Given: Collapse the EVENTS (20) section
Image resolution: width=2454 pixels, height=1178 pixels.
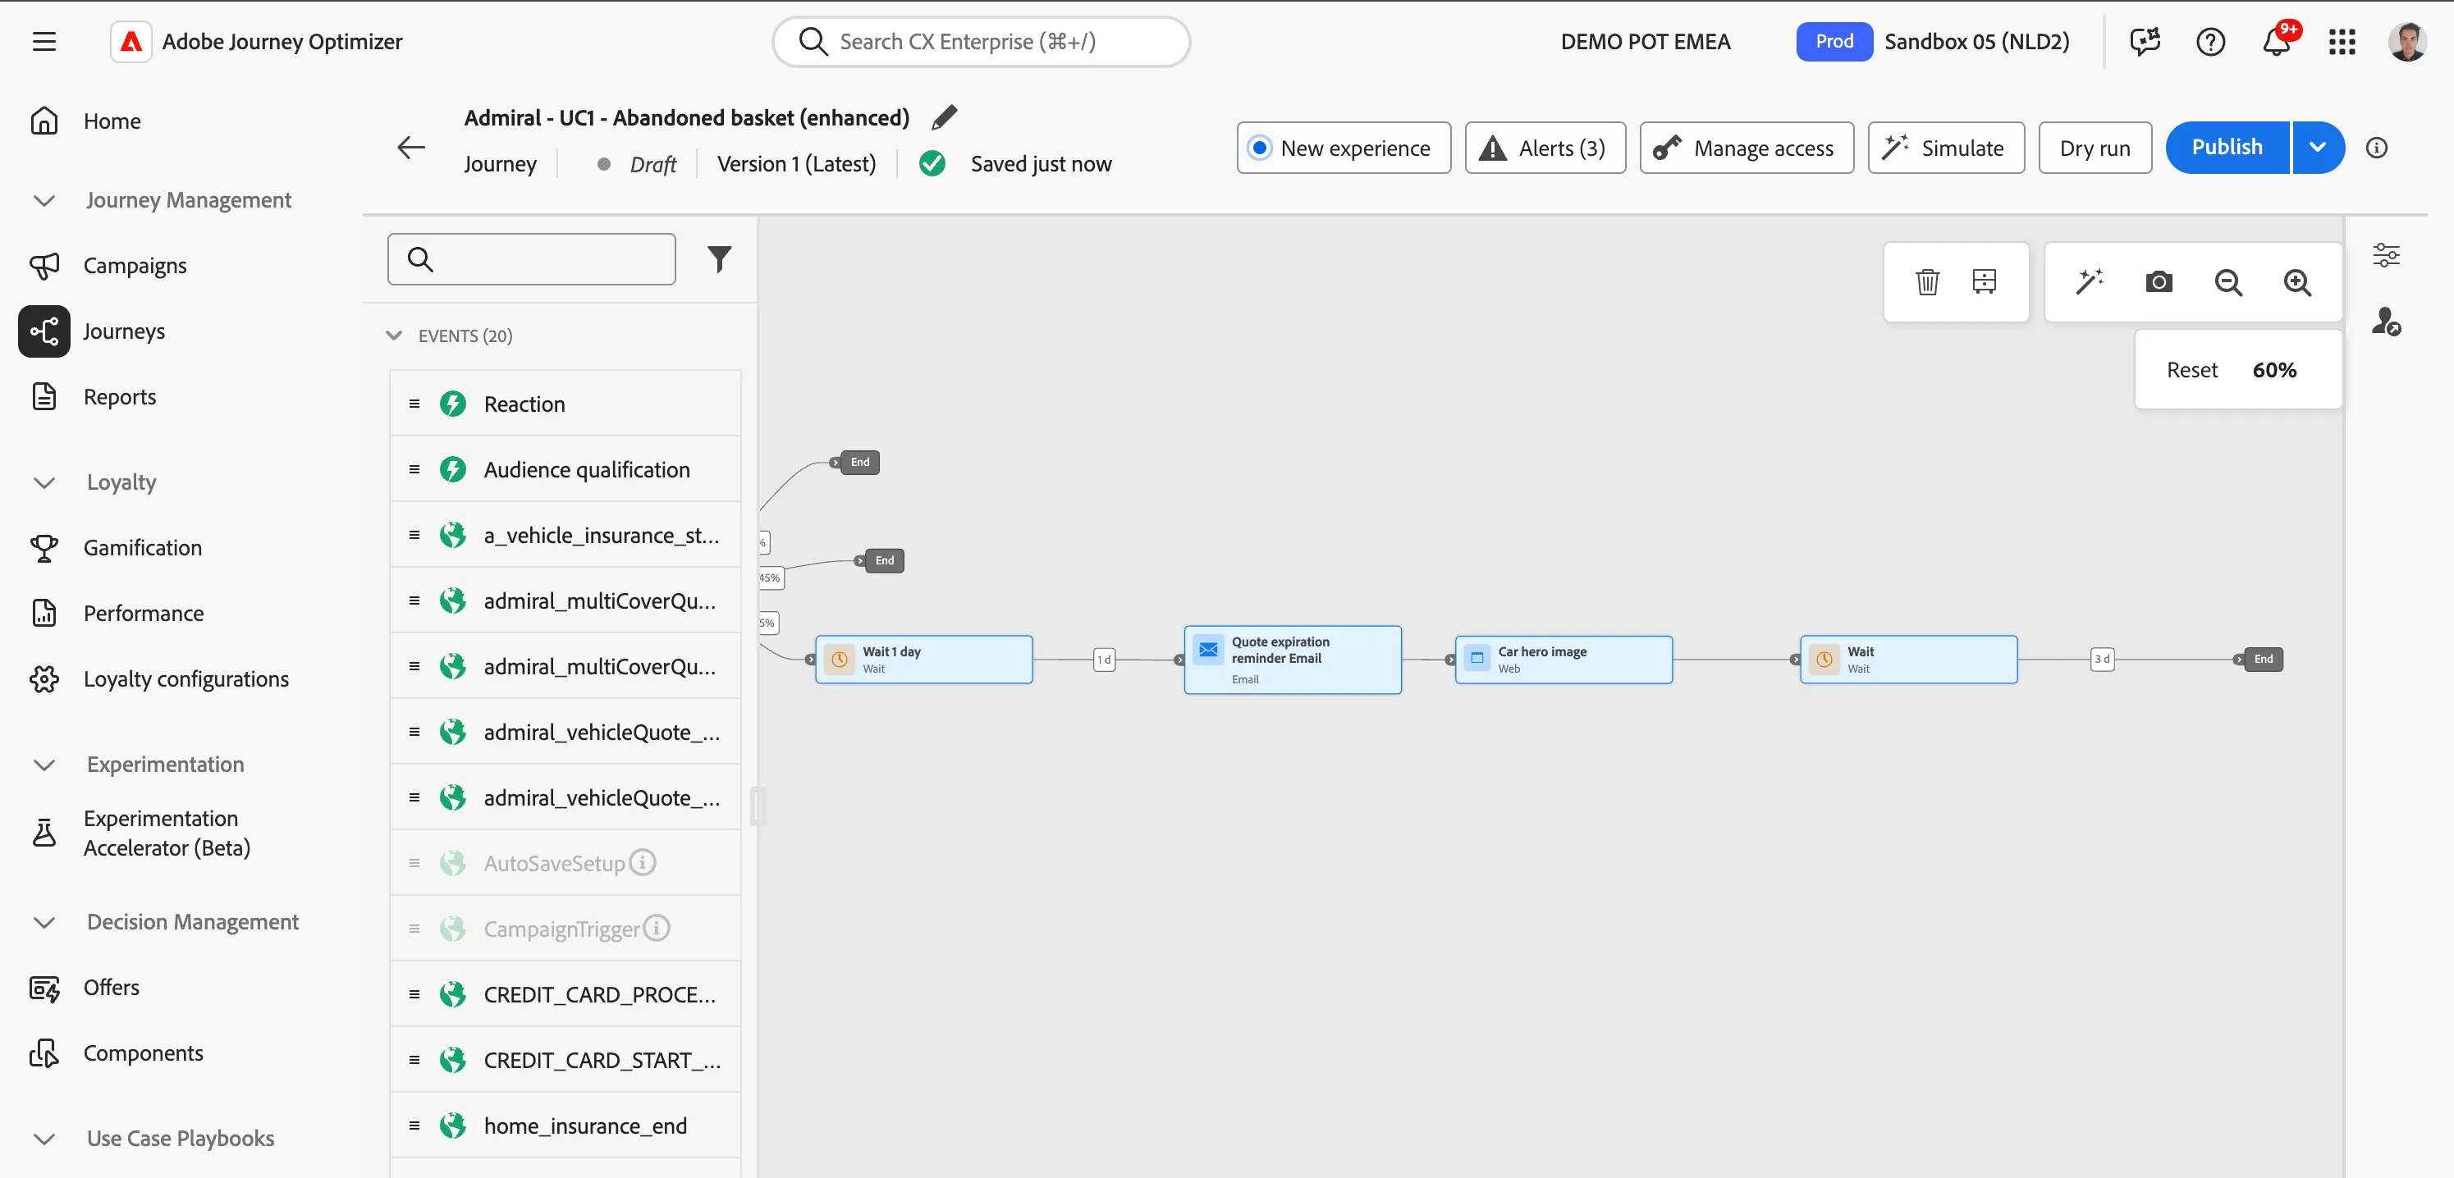Looking at the screenshot, I should [393, 336].
